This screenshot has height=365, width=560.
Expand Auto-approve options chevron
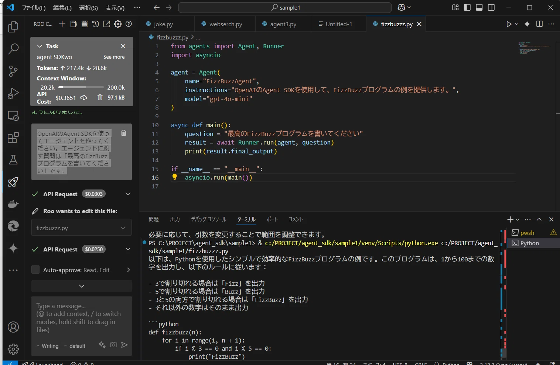128,270
